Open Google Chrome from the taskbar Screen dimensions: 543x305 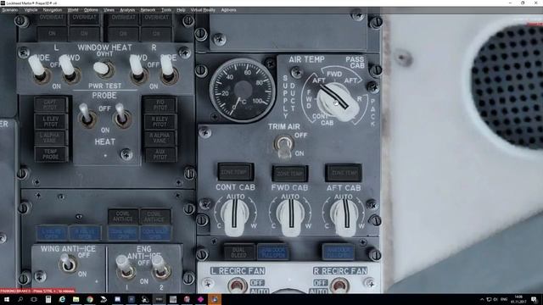tap(90, 299)
